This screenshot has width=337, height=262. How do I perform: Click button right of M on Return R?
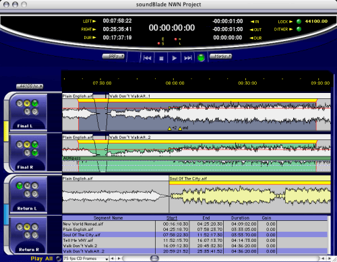34,227
